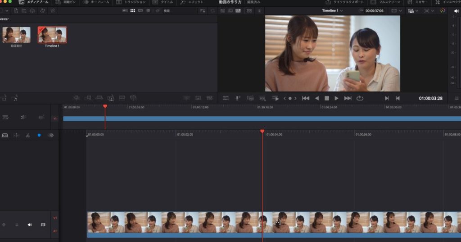Toggle the track lock icon
This screenshot has height=242, width=461.
click(x=17, y=224)
